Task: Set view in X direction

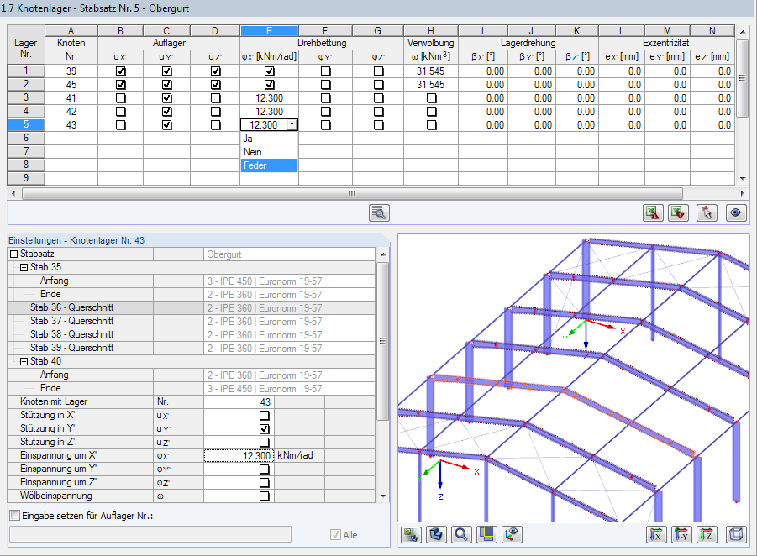Action: click(656, 534)
